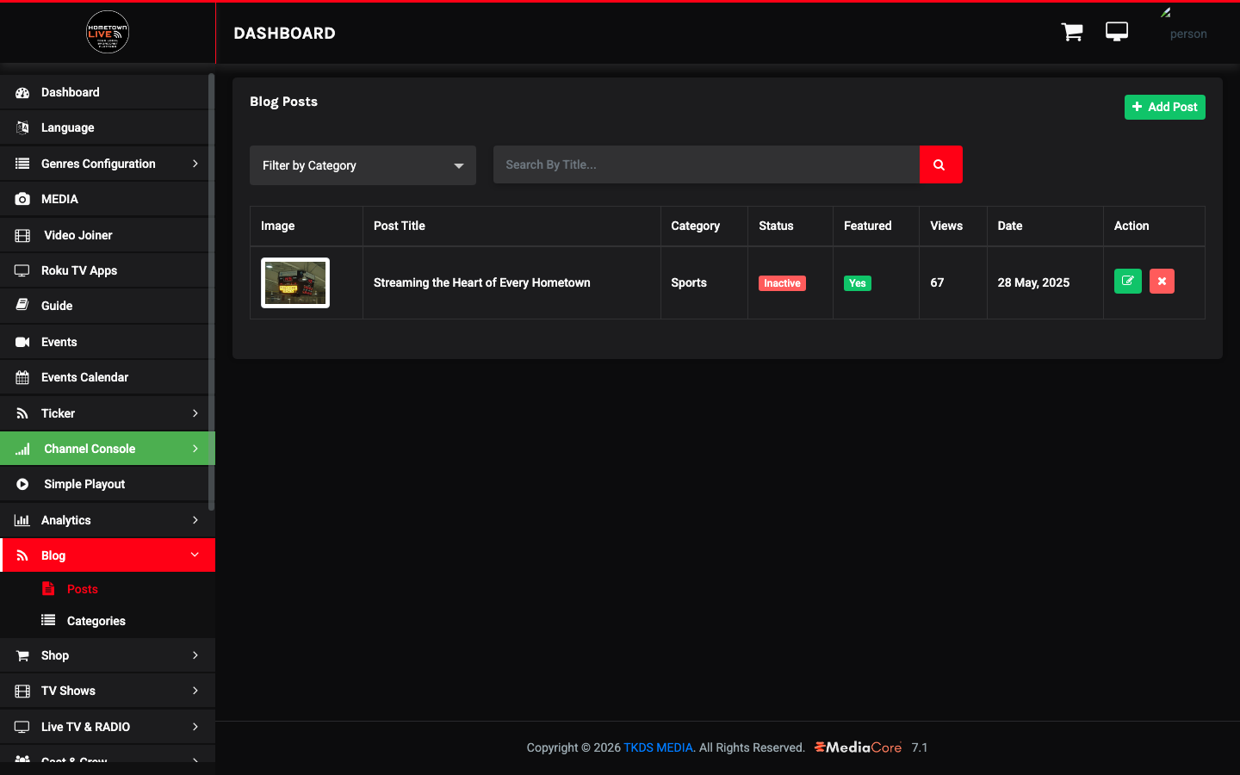Image resolution: width=1240 pixels, height=775 pixels.
Task: Click the Shop cart icon in sidebar
Action: pos(22,655)
